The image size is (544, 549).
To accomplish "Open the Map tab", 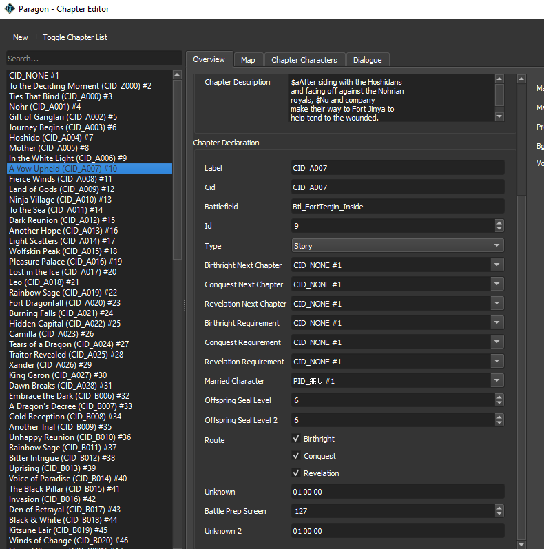I will click(x=248, y=60).
